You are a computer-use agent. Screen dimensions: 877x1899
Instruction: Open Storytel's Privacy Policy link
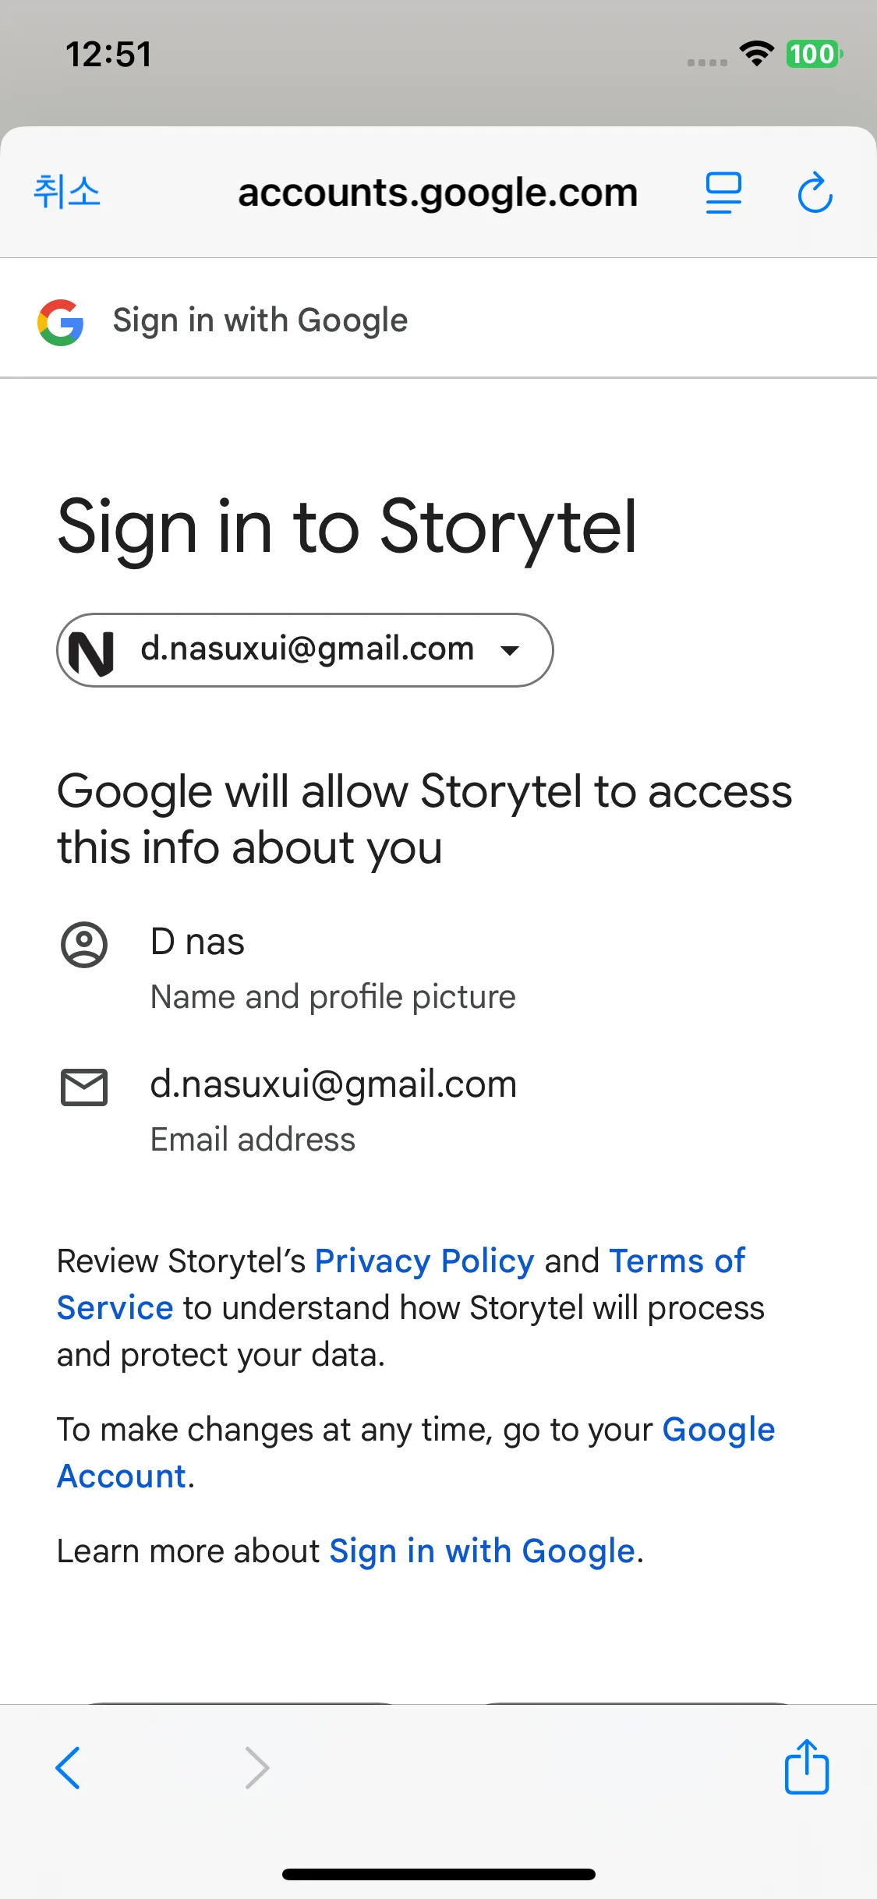point(424,1261)
